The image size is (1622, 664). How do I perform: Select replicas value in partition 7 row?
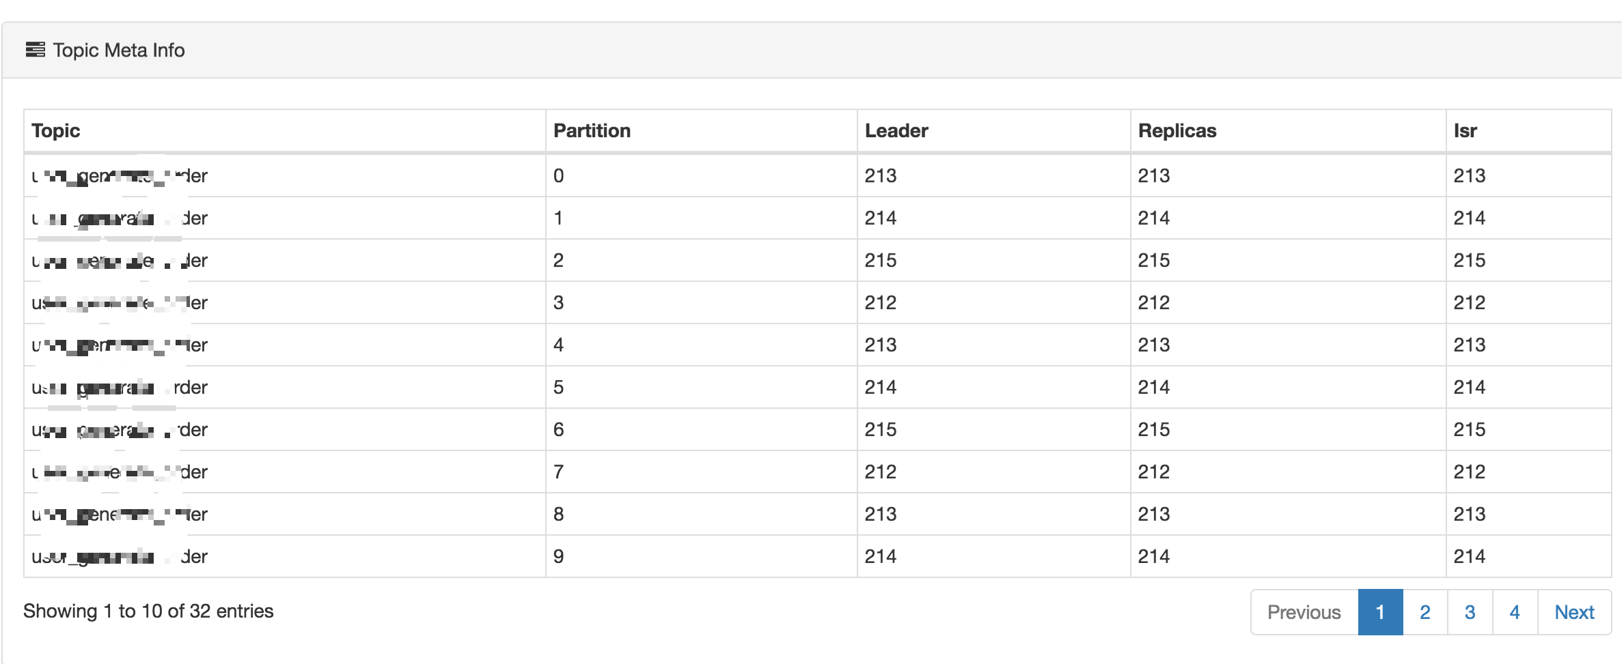pos(1289,472)
